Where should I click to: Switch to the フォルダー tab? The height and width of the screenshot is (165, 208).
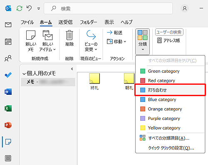coord(89,22)
